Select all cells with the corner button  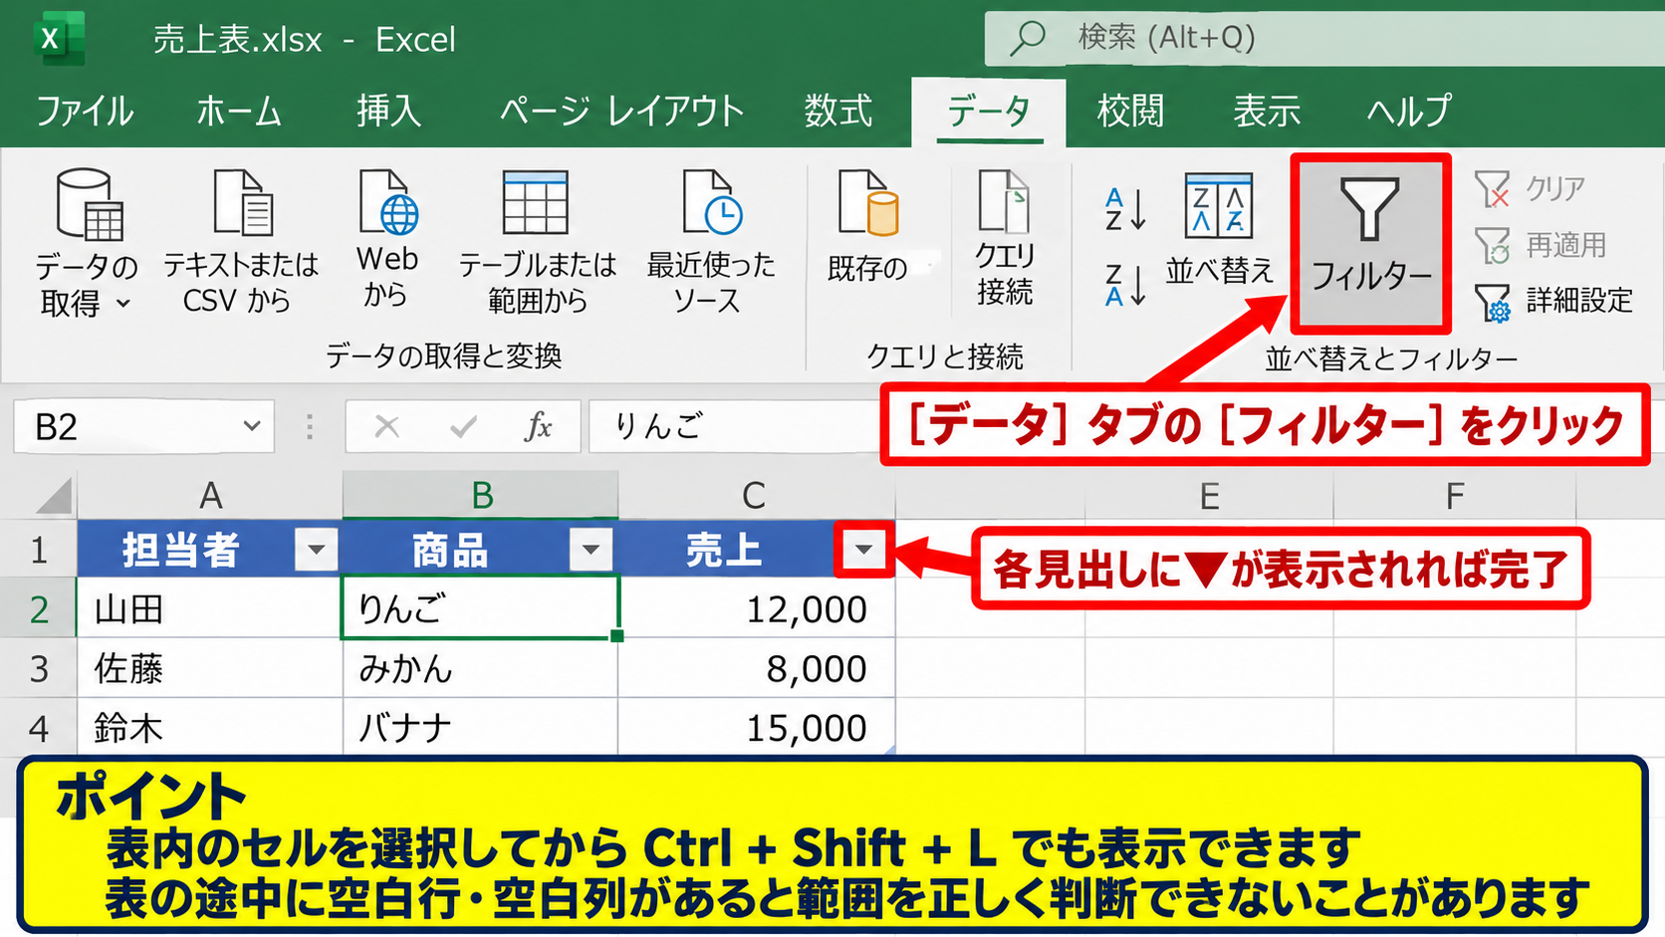pyautogui.click(x=52, y=495)
